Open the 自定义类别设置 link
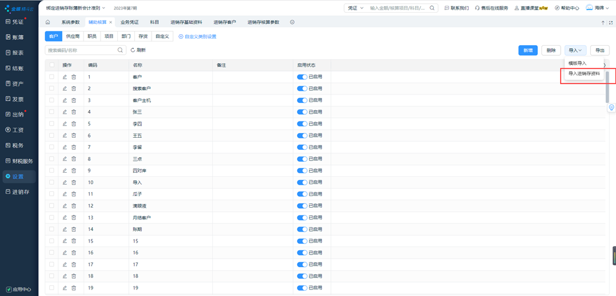The height and width of the screenshot is (296, 616). [x=197, y=37]
